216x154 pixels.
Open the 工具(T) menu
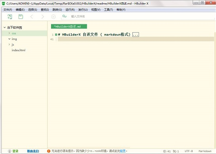click(x=108, y=10)
